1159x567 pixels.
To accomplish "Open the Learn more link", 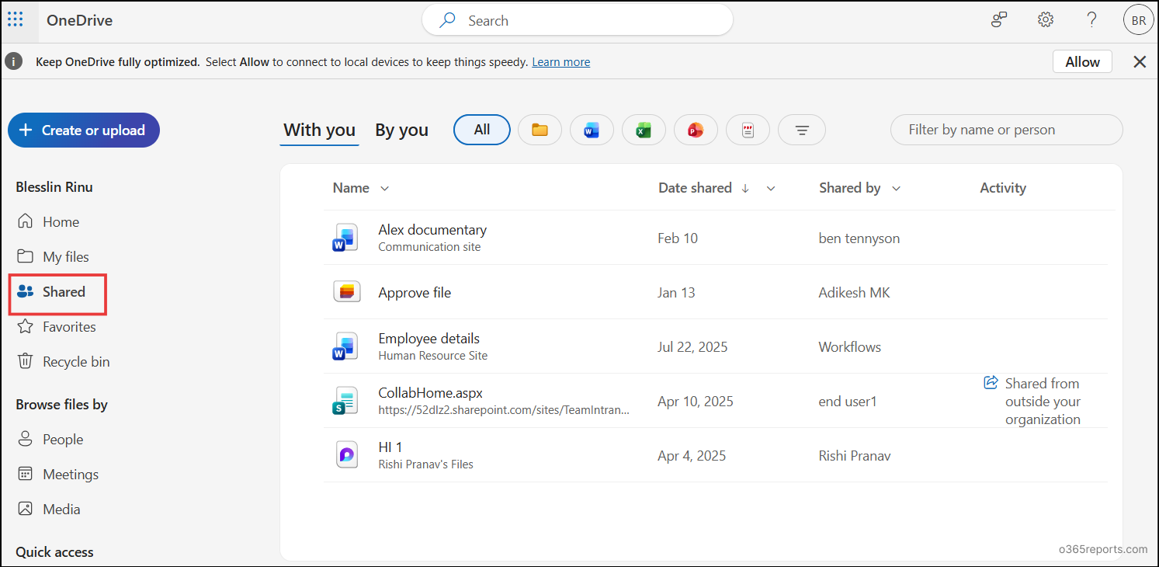I will (x=560, y=61).
